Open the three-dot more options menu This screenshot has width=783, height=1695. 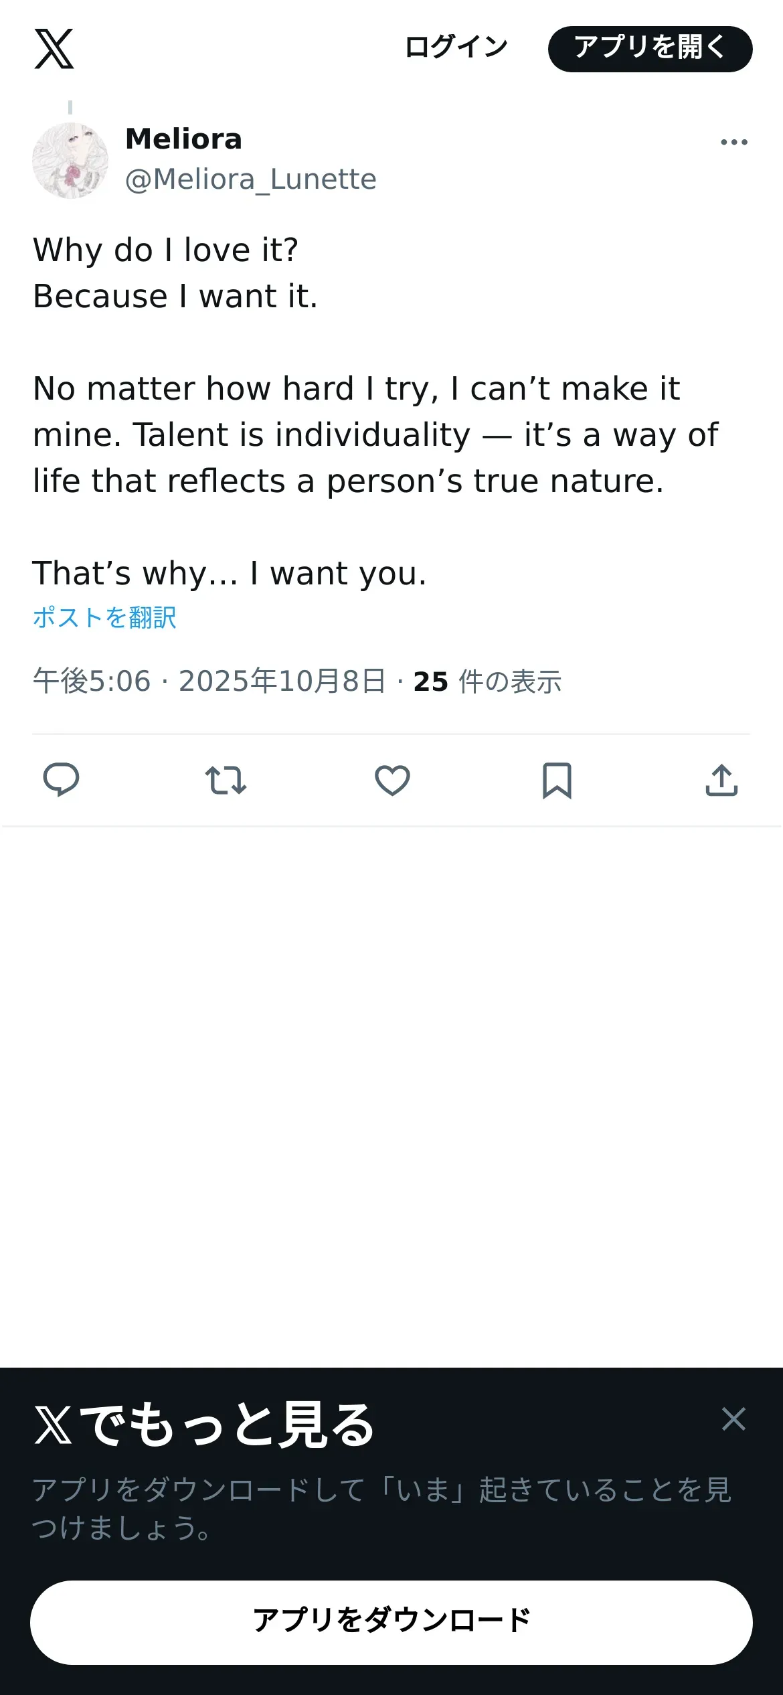tap(734, 142)
